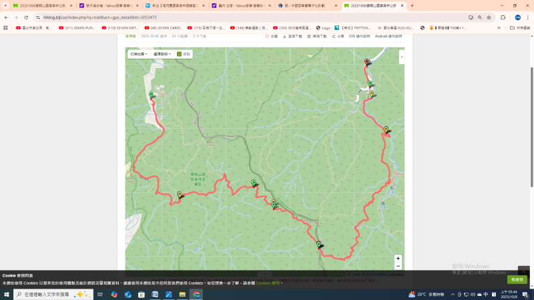The image size is (534, 300).
Task: Bookmark this page with the star icon
Action: (x=489, y=17)
